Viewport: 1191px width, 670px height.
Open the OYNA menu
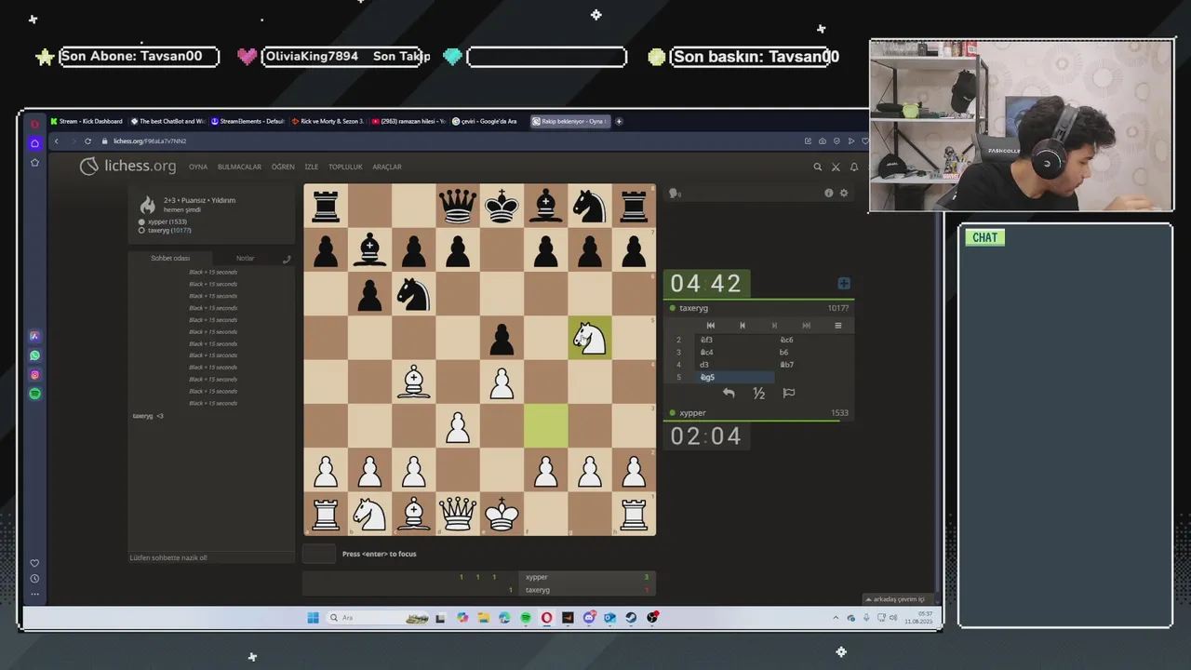point(198,167)
